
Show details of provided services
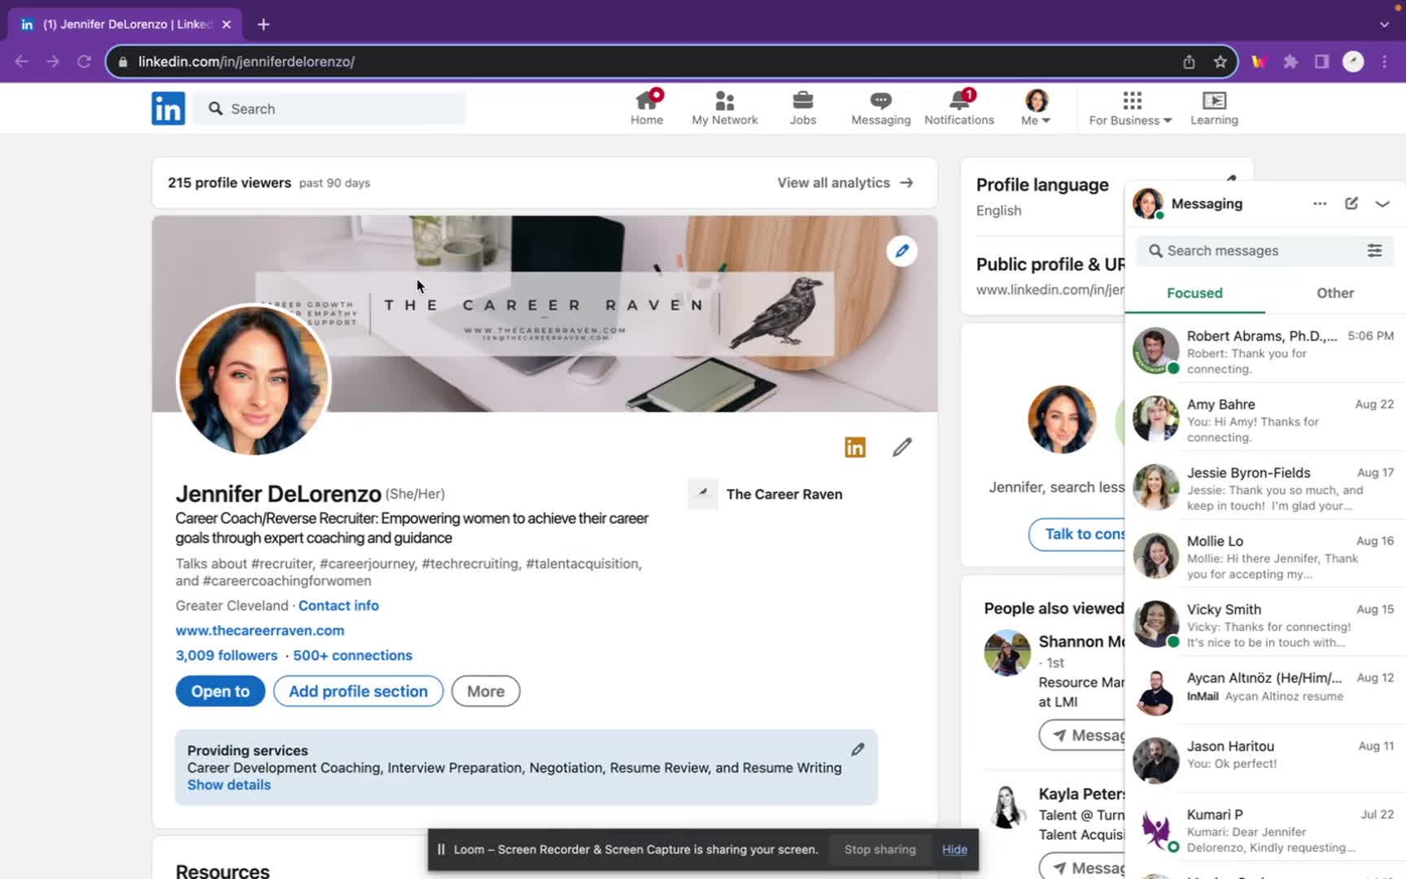click(229, 785)
